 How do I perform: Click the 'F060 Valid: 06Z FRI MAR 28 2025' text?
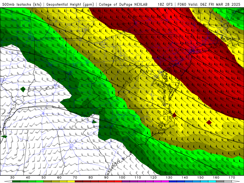point(209,4)
